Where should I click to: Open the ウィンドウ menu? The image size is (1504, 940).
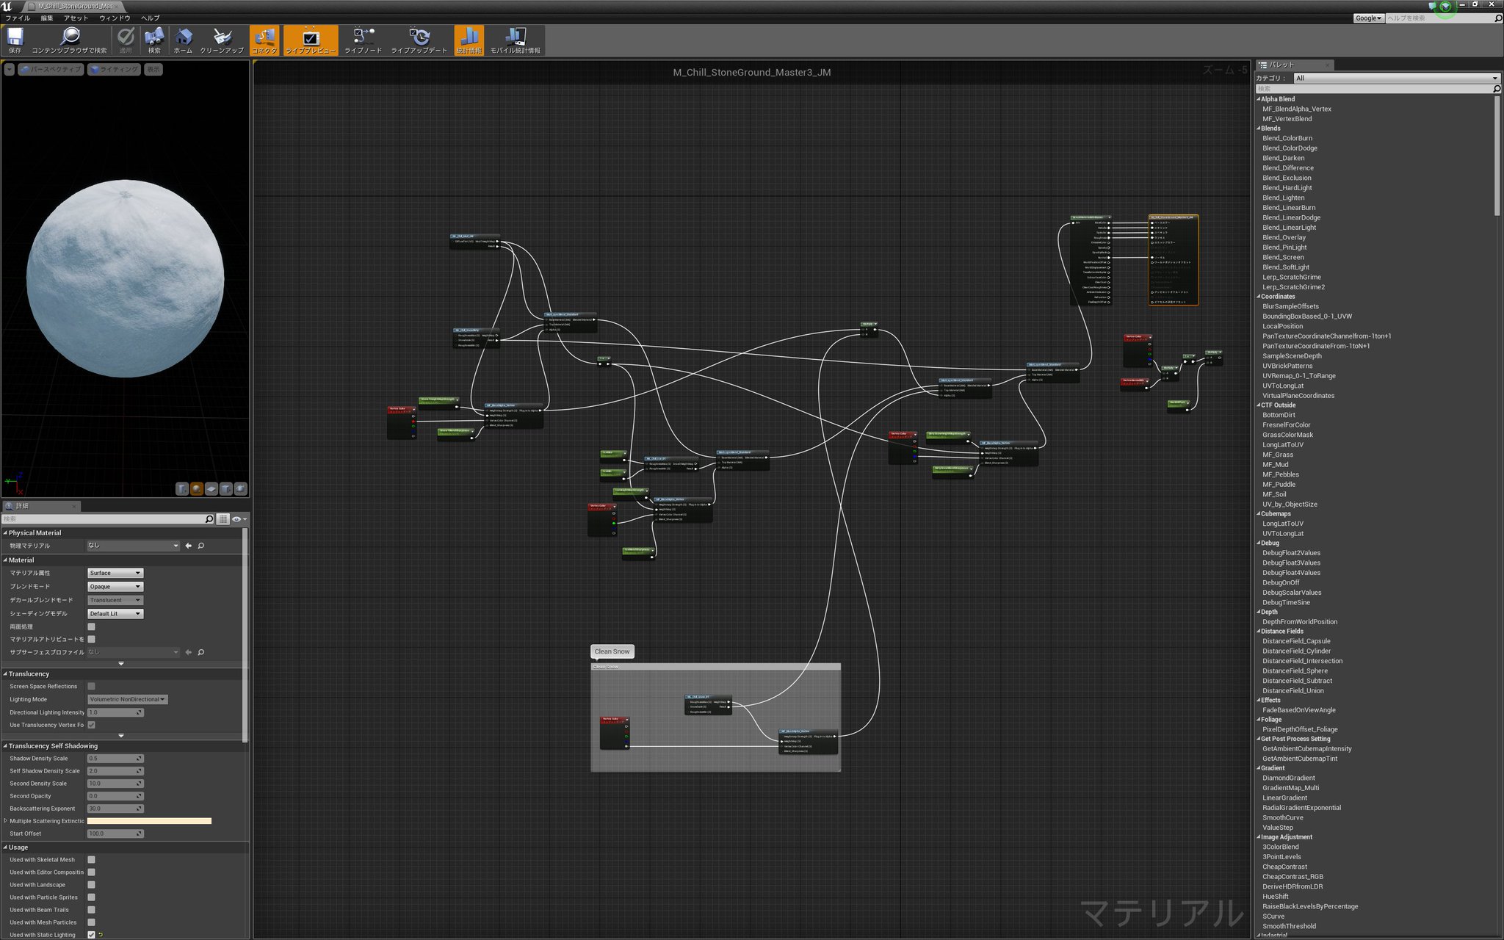(x=115, y=18)
